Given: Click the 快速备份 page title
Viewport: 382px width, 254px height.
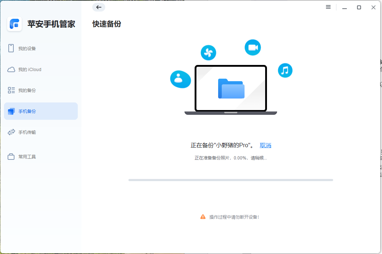Looking at the screenshot, I should pos(106,24).
